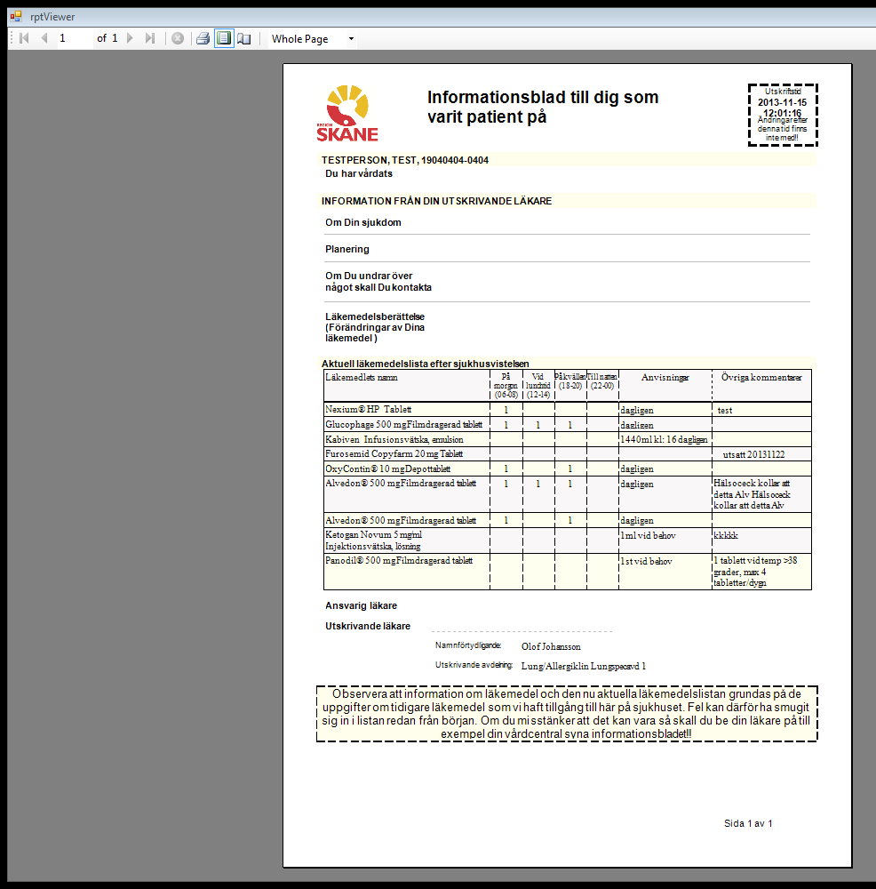Screen dimensions: 876x889
Task: Click the 'Nexium® HP Tablett' row name
Action: click(x=369, y=409)
